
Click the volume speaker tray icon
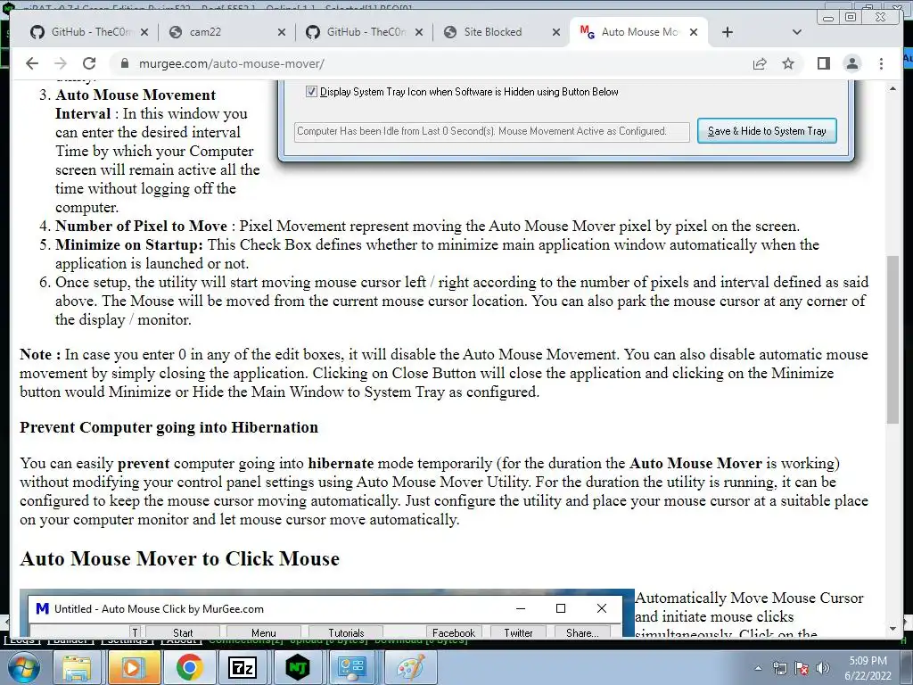[x=823, y=668]
